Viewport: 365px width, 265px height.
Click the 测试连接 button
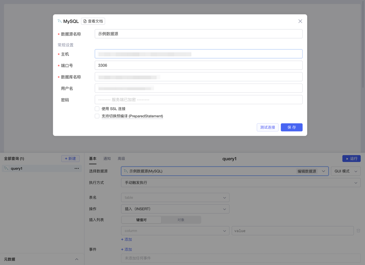[x=267, y=127]
